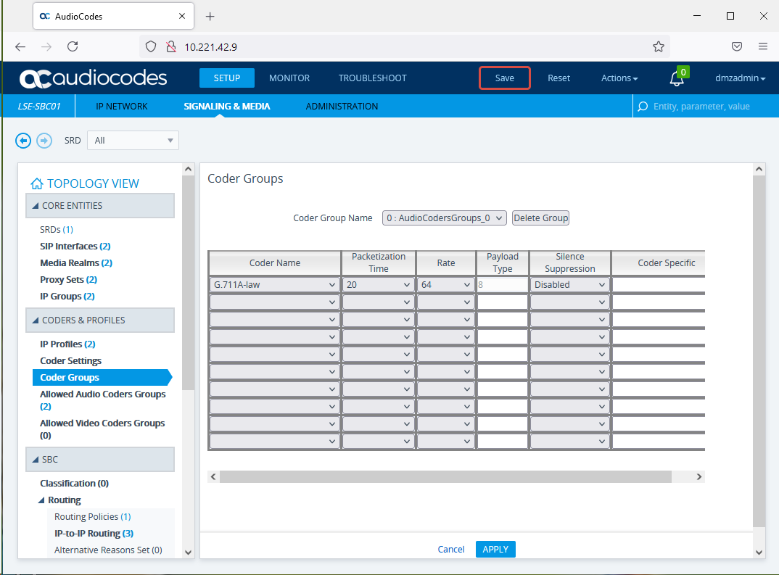Reload the page with browser refresh icon
The height and width of the screenshot is (575, 779).
point(73,46)
